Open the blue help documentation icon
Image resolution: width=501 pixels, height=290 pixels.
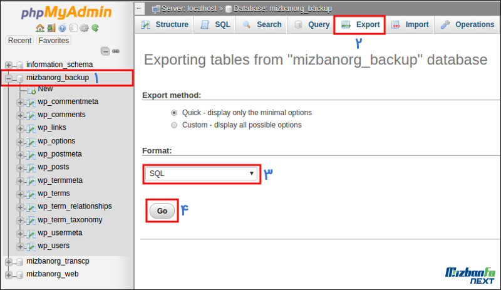62,28
